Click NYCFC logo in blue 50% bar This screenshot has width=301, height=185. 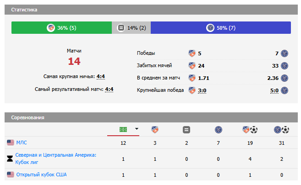click(210, 28)
